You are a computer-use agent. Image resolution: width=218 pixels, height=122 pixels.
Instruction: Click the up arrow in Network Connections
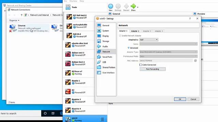21,15
